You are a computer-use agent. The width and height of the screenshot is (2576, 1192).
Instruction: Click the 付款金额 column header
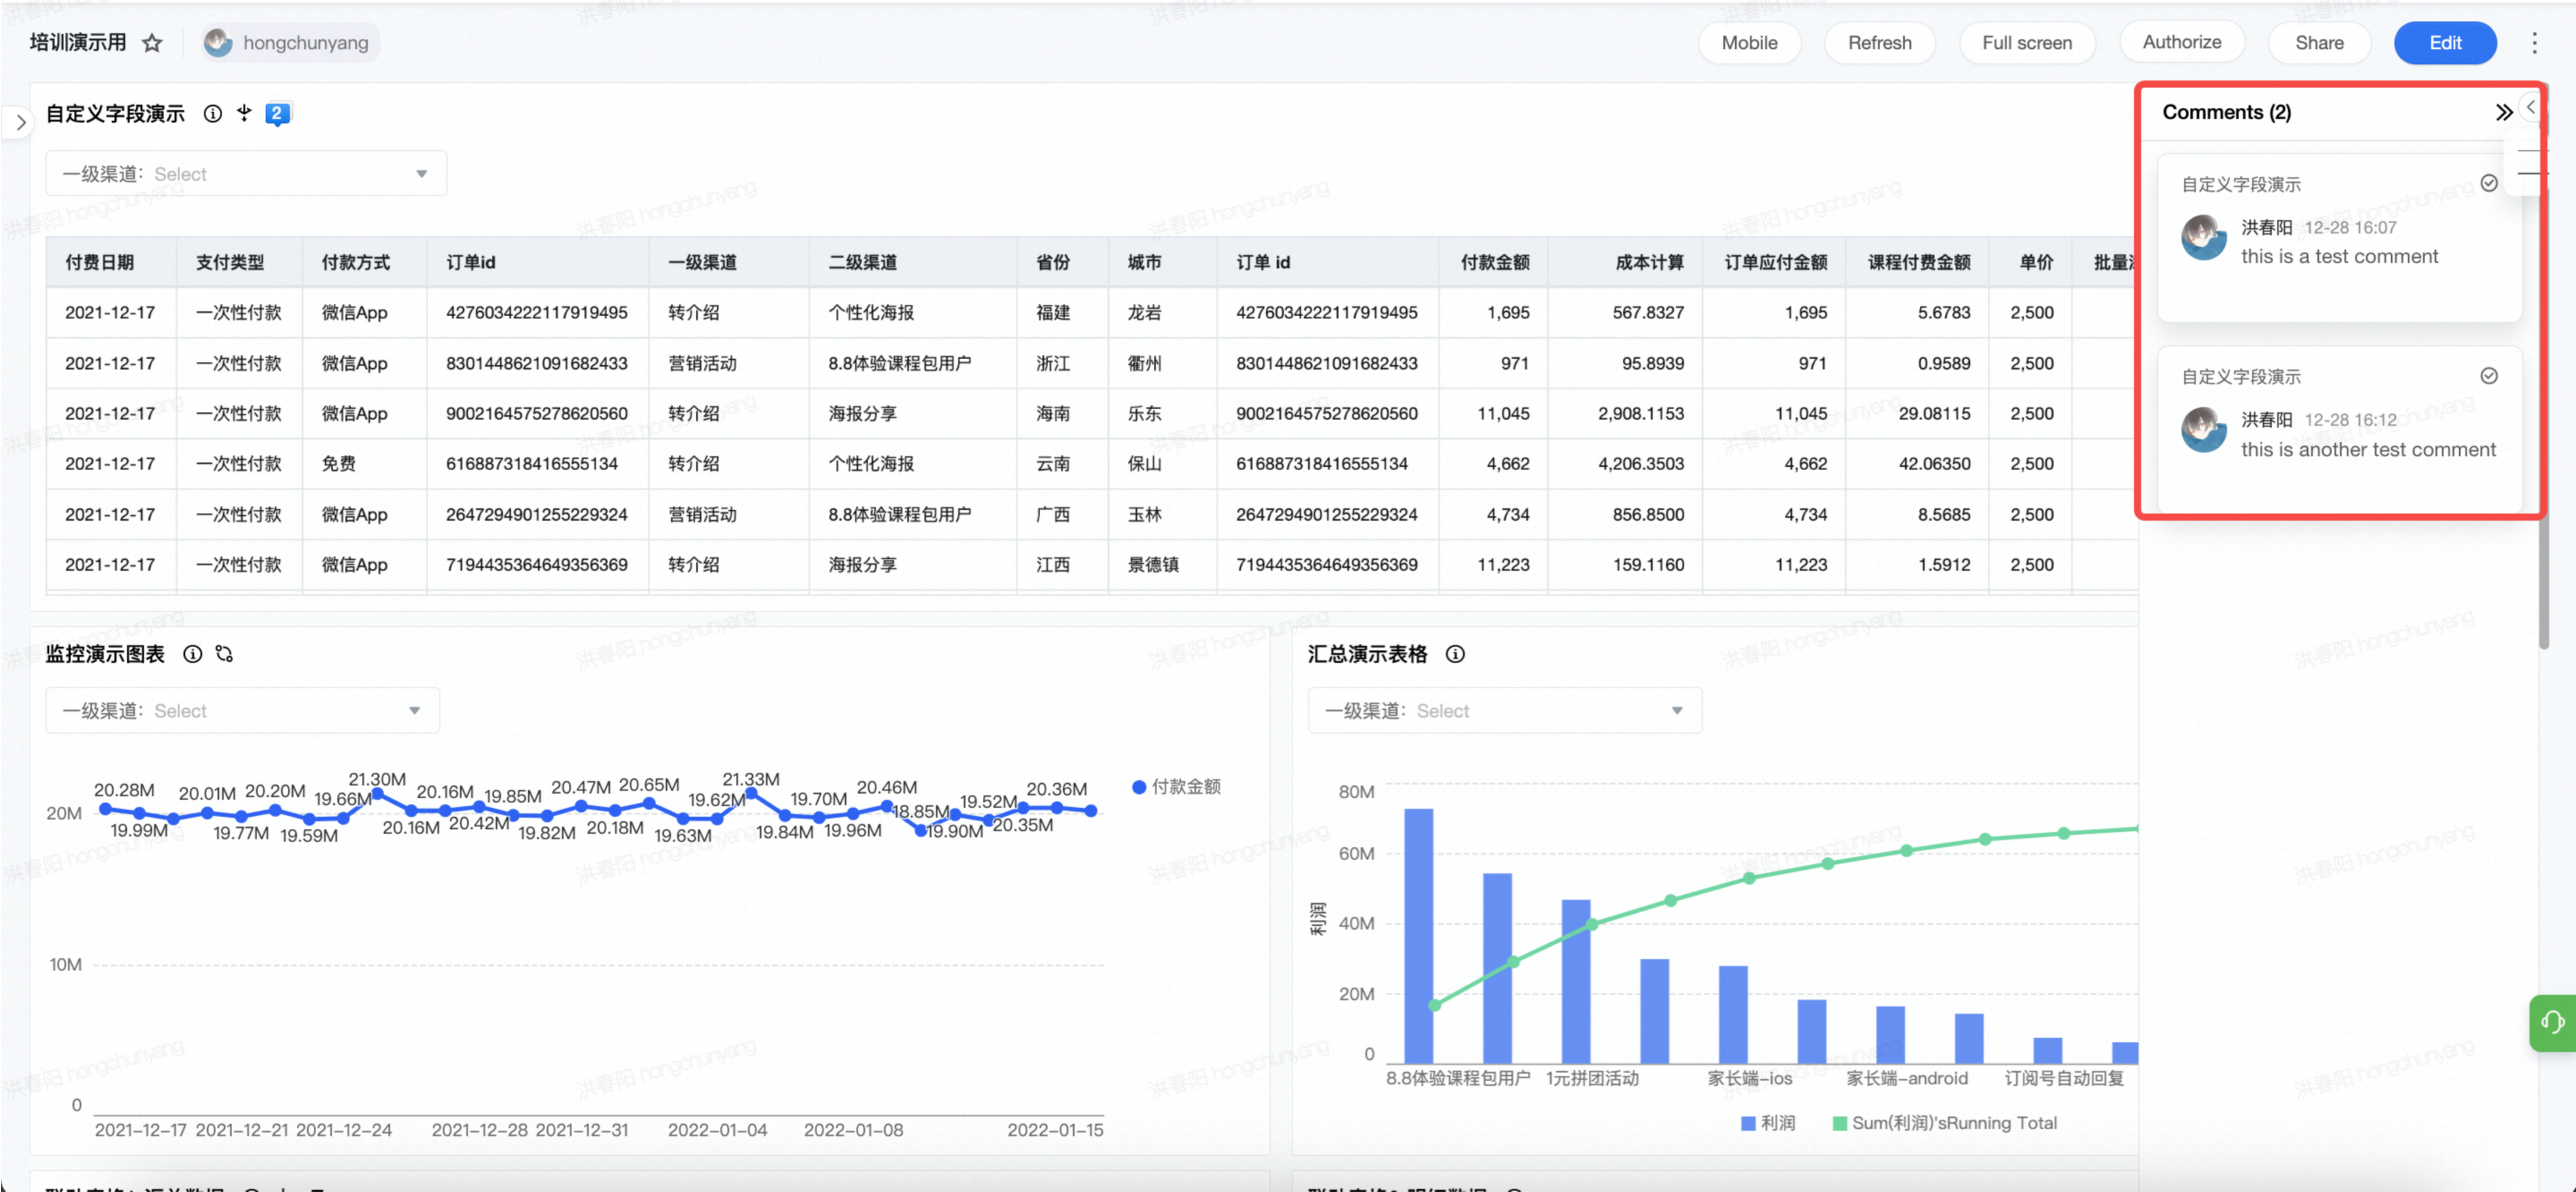click(1495, 262)
